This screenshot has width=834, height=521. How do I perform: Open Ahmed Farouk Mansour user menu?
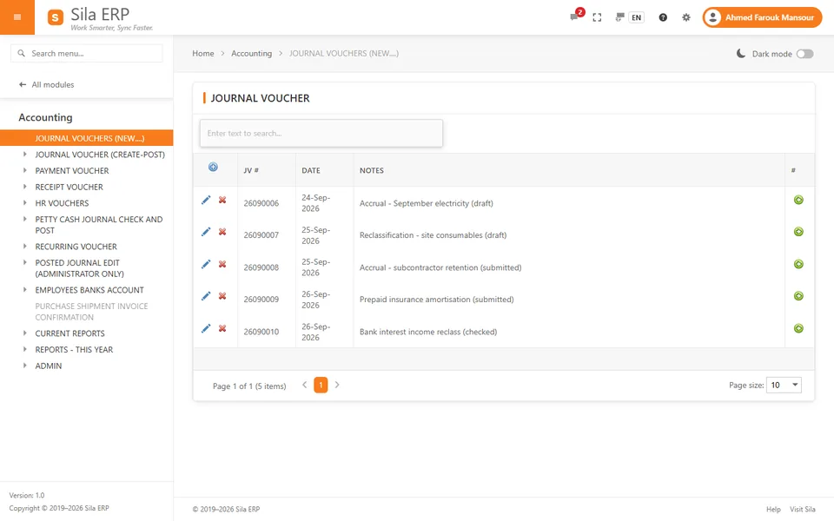tap(762, 17)
